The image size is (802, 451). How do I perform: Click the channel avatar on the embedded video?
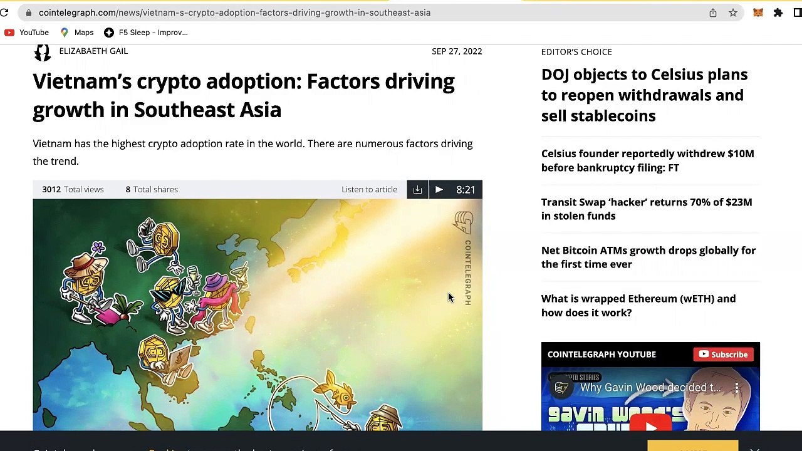tap(561, 388)
